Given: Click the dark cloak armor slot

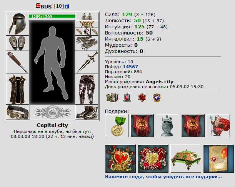Looking at the screenshot, I should (x=18, y=89).
